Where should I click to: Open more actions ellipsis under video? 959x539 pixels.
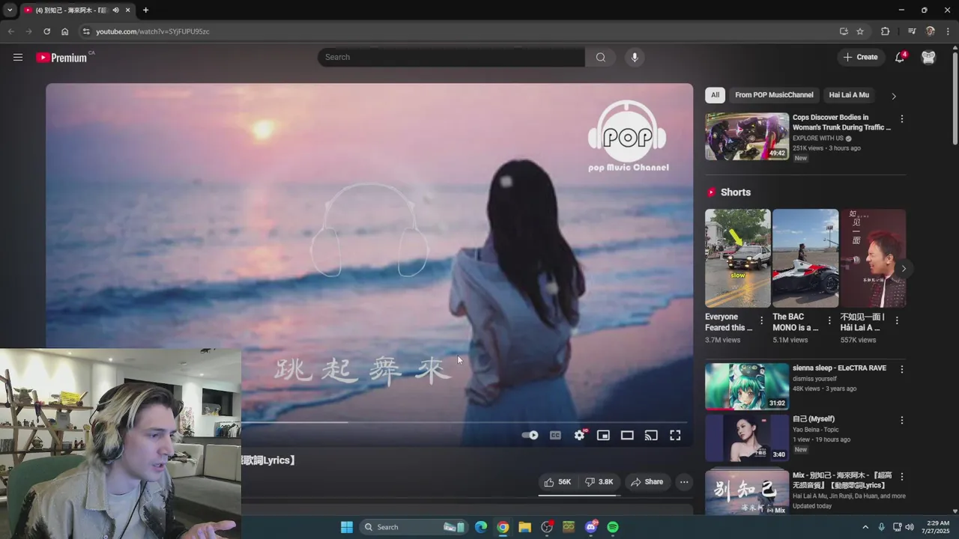(x=684, y=482)
